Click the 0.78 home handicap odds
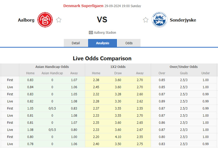The height and width of the screenshot is (148, 218). pyautogui.click(x=30, y=144)
